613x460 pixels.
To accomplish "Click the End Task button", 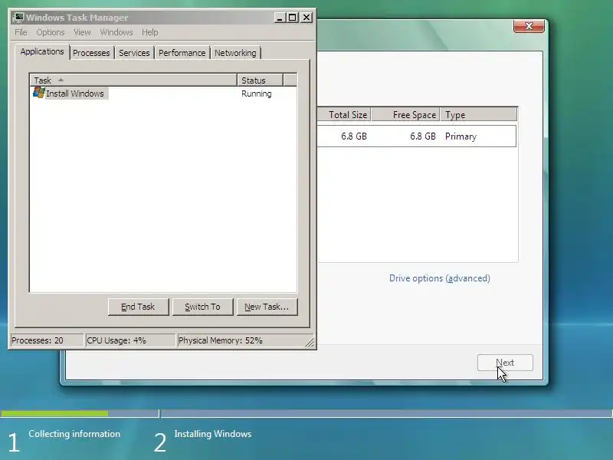I will point(138,307).
